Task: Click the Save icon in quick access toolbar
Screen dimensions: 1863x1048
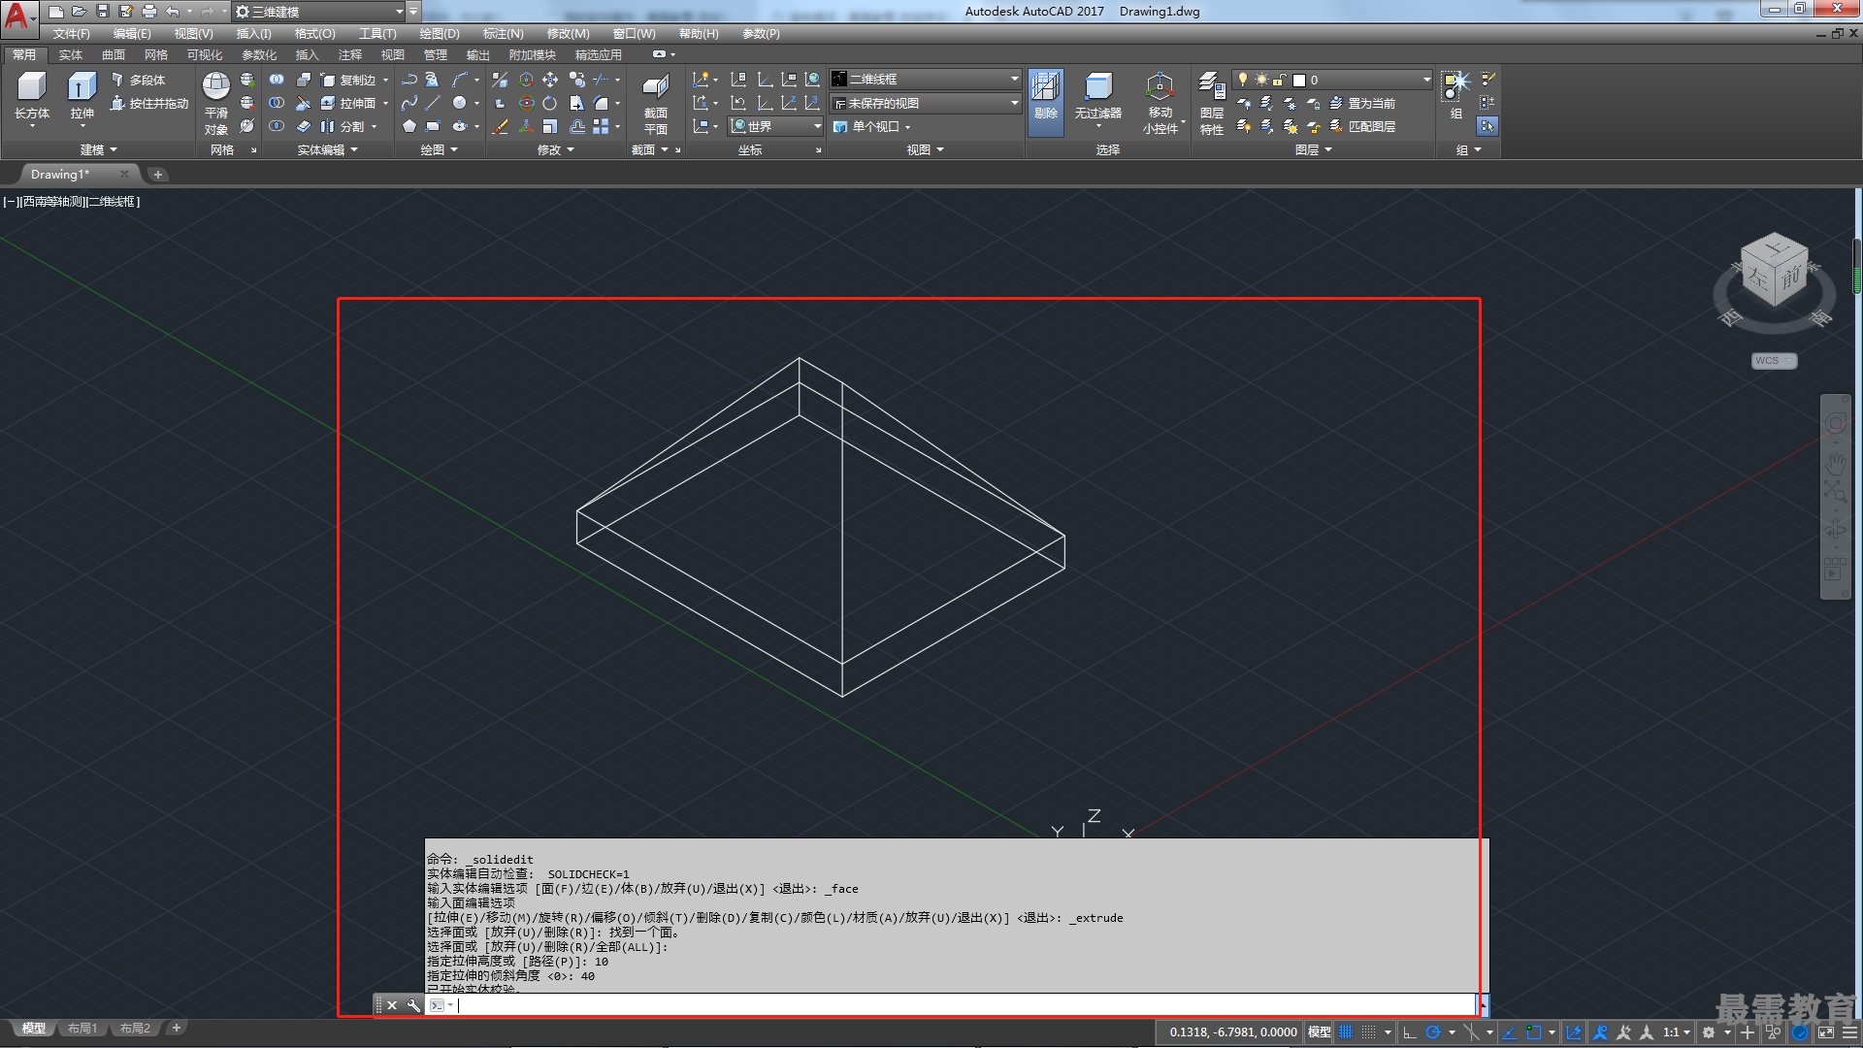Action: [x=103, y=12]
